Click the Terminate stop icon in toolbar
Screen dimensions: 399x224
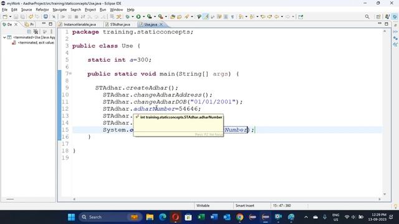pyautogui.click(x=76, y=17)
